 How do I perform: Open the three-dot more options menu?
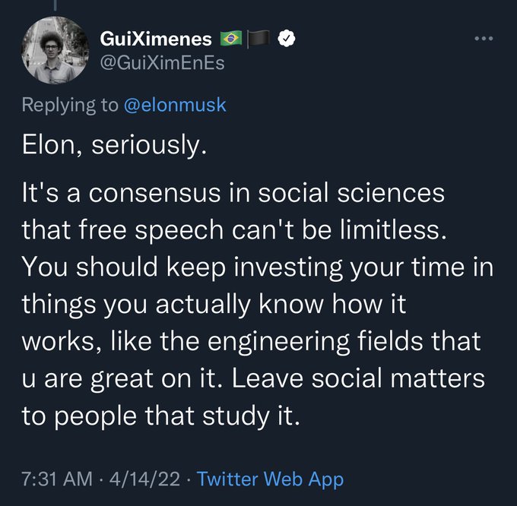click(483, 38)
